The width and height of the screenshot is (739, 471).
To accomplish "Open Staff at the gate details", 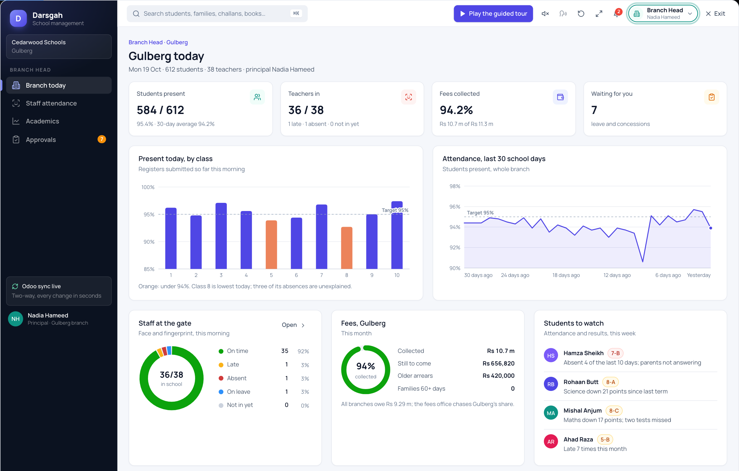I will (293, 325).
